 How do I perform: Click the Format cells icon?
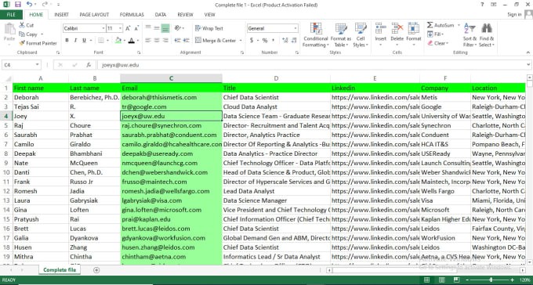(414, 28)
